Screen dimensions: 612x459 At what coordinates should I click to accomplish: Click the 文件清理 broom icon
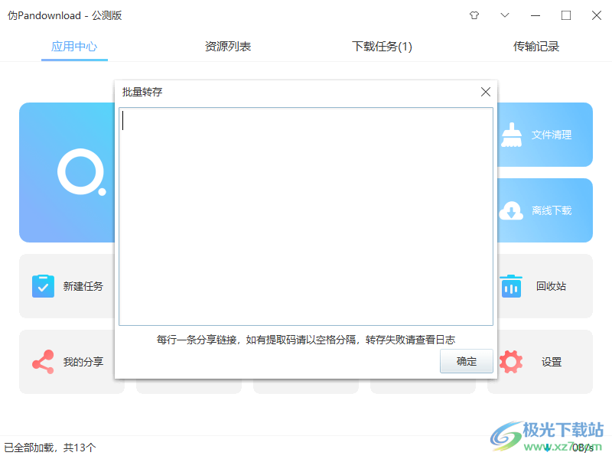511,135
